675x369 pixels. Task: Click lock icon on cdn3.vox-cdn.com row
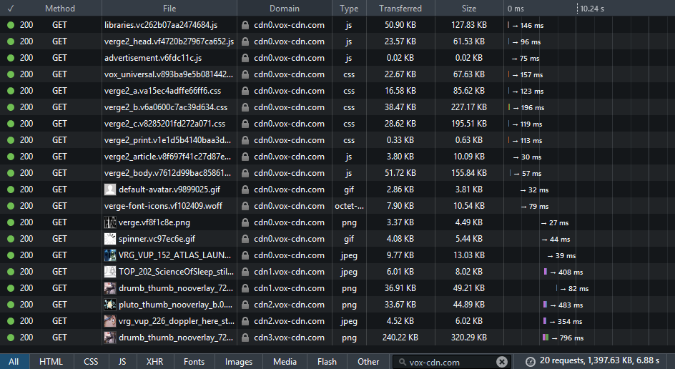(245, 338)
